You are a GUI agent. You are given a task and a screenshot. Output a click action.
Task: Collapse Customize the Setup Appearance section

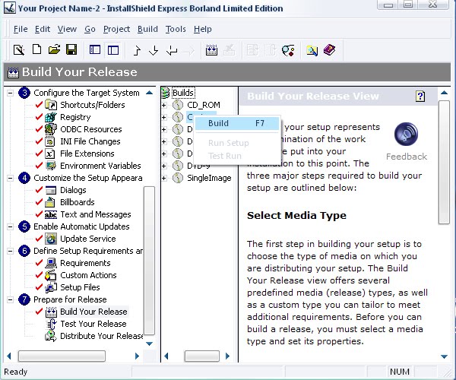[x=10, y=178]
